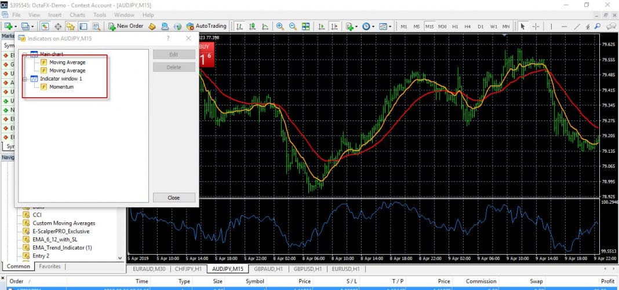Toggle the M15 timeframe button

[x=429, y=26]
